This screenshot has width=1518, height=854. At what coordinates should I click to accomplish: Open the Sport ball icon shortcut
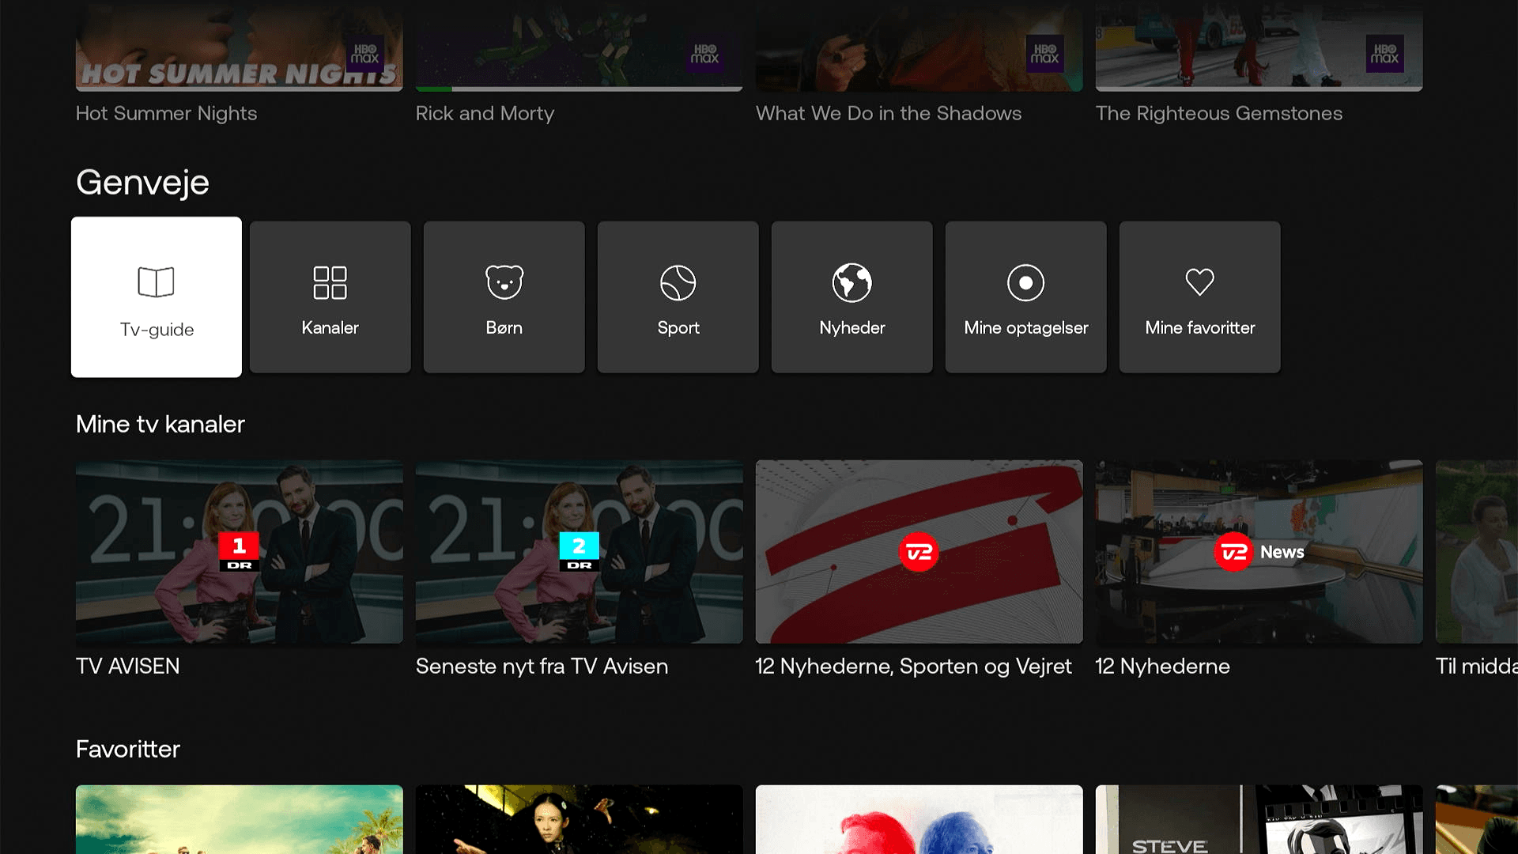coord(678,282)
